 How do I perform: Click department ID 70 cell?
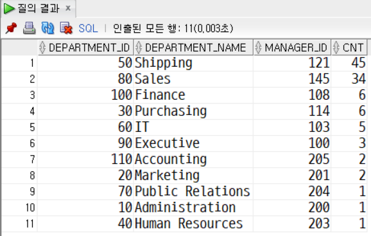[x=85, y=192]
